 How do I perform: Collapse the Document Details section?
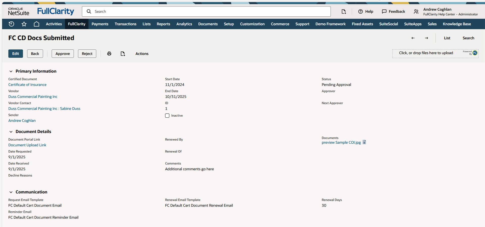(x=11, y=132)
